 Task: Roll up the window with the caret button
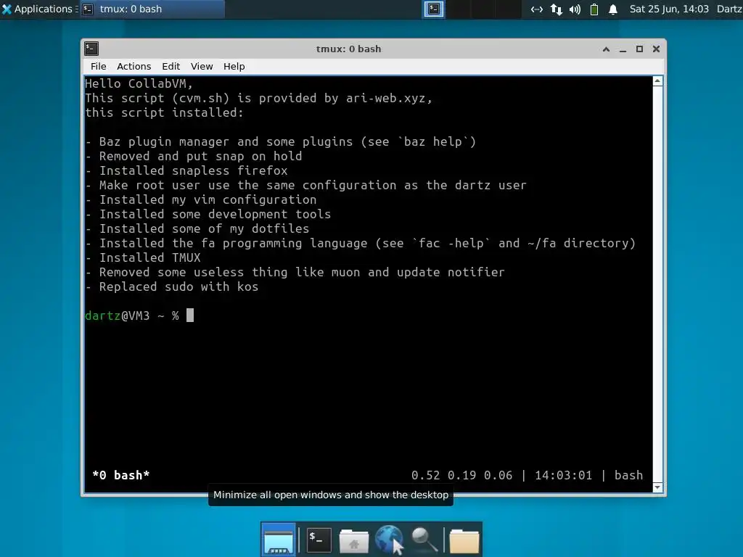point(606,49)
